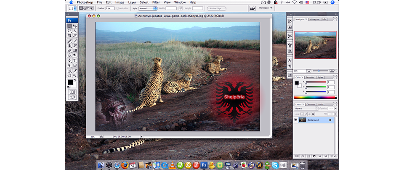Viewport: 404px width, 177px height.
Task: Open the Style dropdown set to Normal
Action: tap(148, 8)
